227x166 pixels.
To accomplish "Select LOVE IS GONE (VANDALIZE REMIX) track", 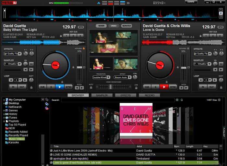I will click(x=134, y=155).
